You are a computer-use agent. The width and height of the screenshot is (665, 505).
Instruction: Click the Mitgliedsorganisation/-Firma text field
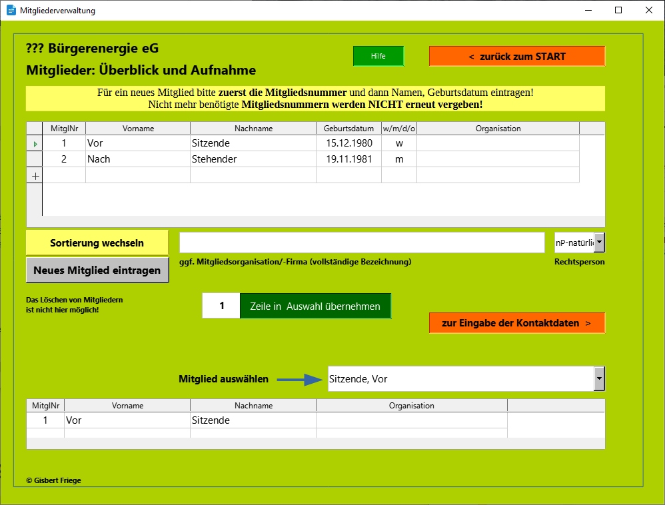[x=362, y=243]
